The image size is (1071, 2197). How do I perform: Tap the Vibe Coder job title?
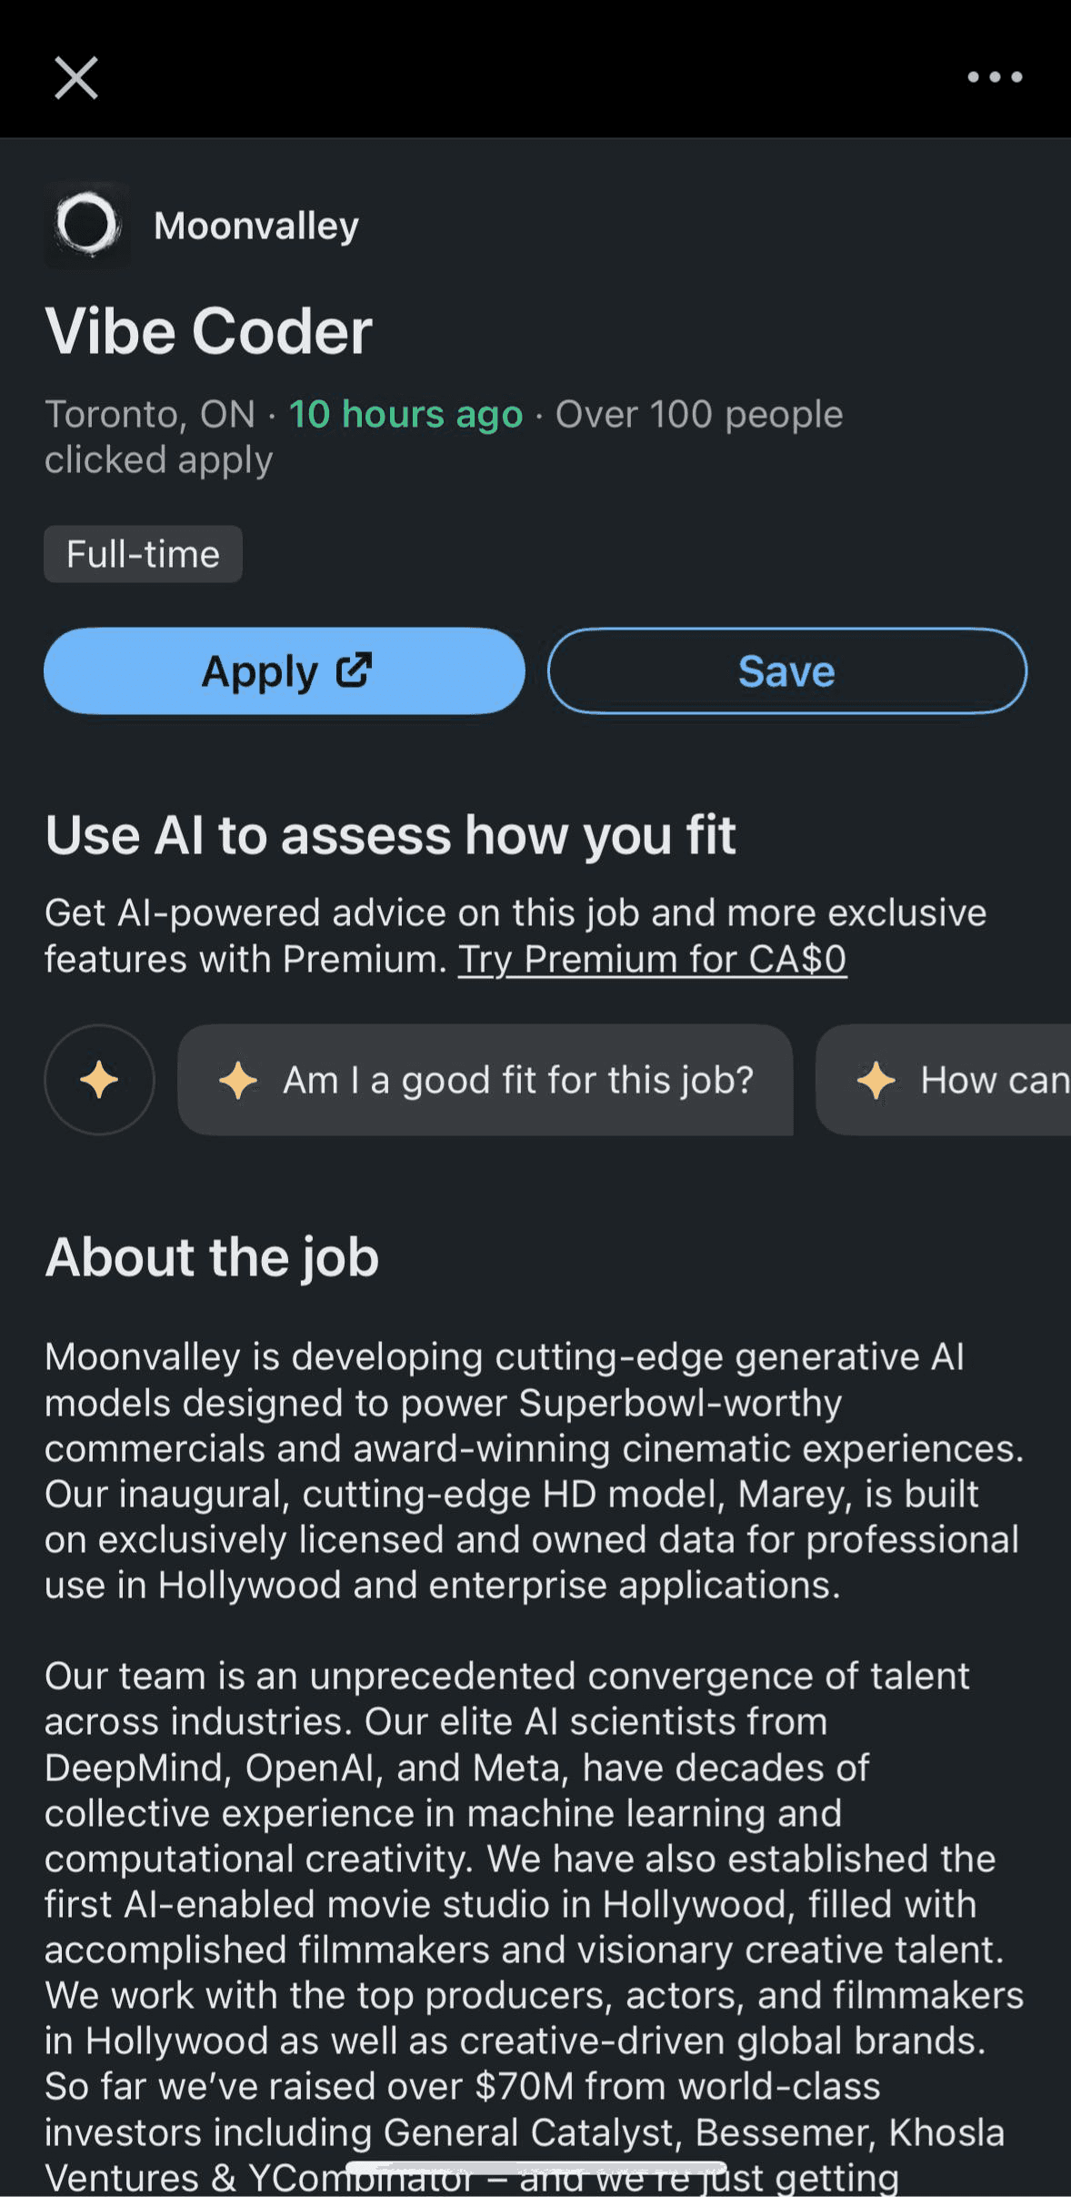[208, 331]
